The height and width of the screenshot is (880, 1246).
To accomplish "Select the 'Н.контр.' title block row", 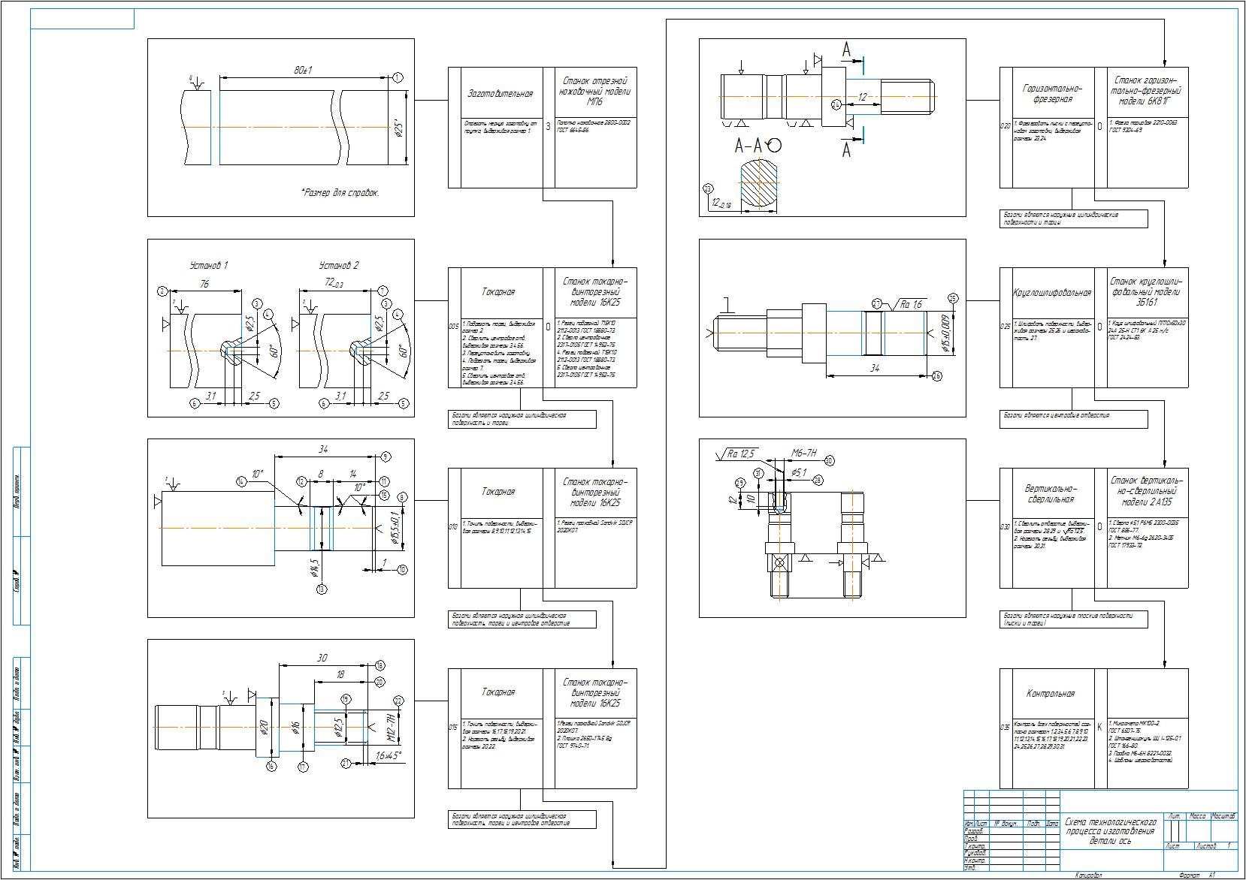I will coord(1012,860).
